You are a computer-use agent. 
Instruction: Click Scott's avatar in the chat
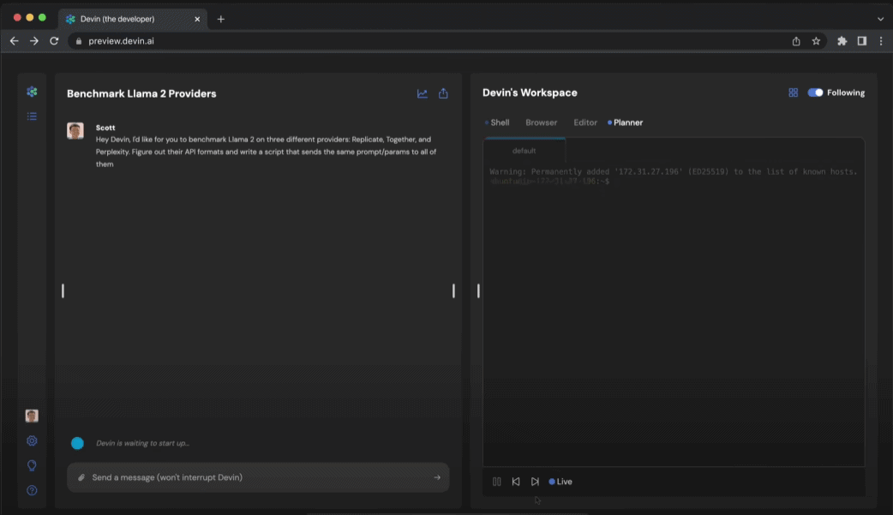(x=75, y=130)
